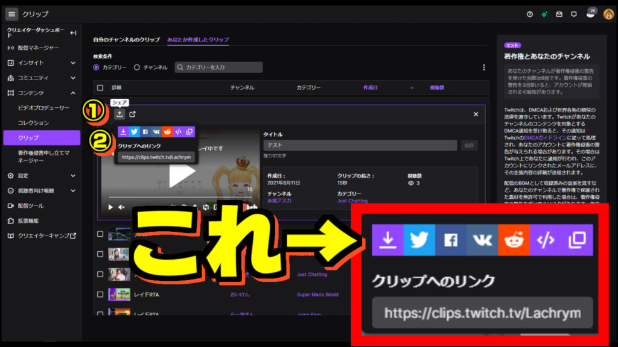Image resolution: width=618 pixels, height=347 pixels.
Task: Open 配信マネージャー in sidebar
Action: pos(38,48)
